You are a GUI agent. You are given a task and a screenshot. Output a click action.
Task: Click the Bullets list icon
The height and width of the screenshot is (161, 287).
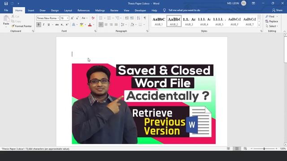pos(101,18)
